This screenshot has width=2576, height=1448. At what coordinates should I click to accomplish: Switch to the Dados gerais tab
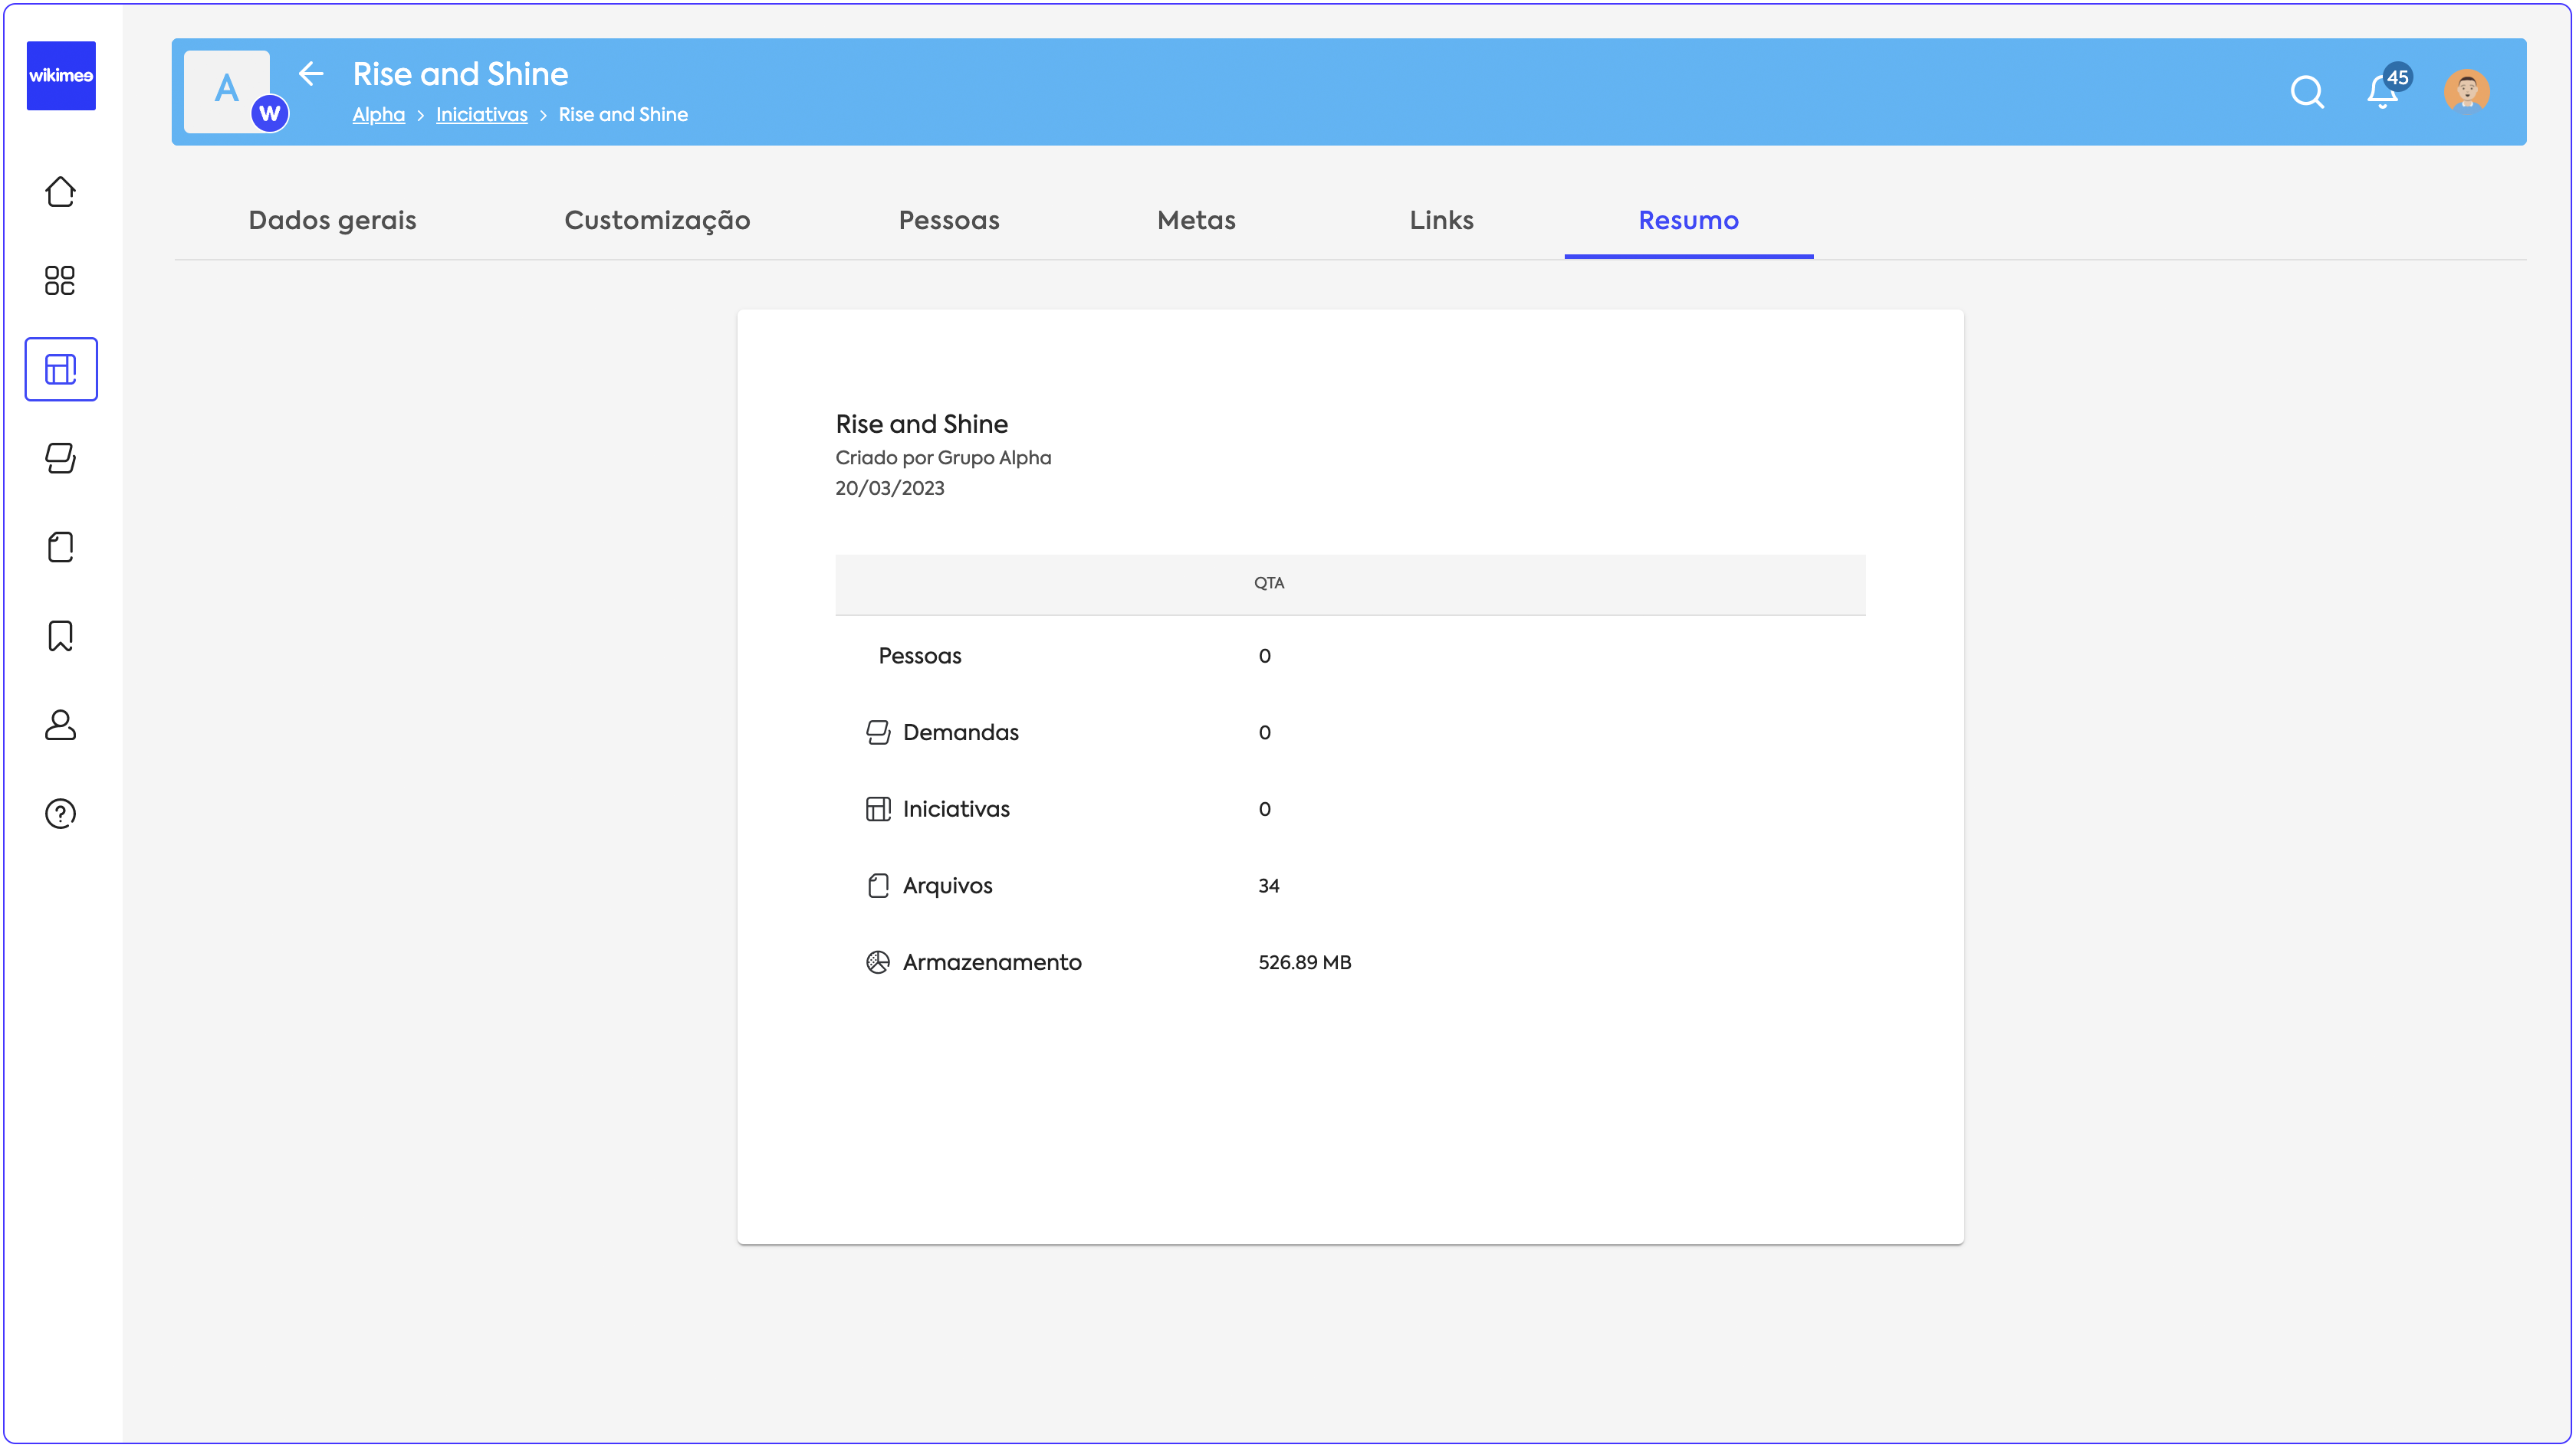333,221
